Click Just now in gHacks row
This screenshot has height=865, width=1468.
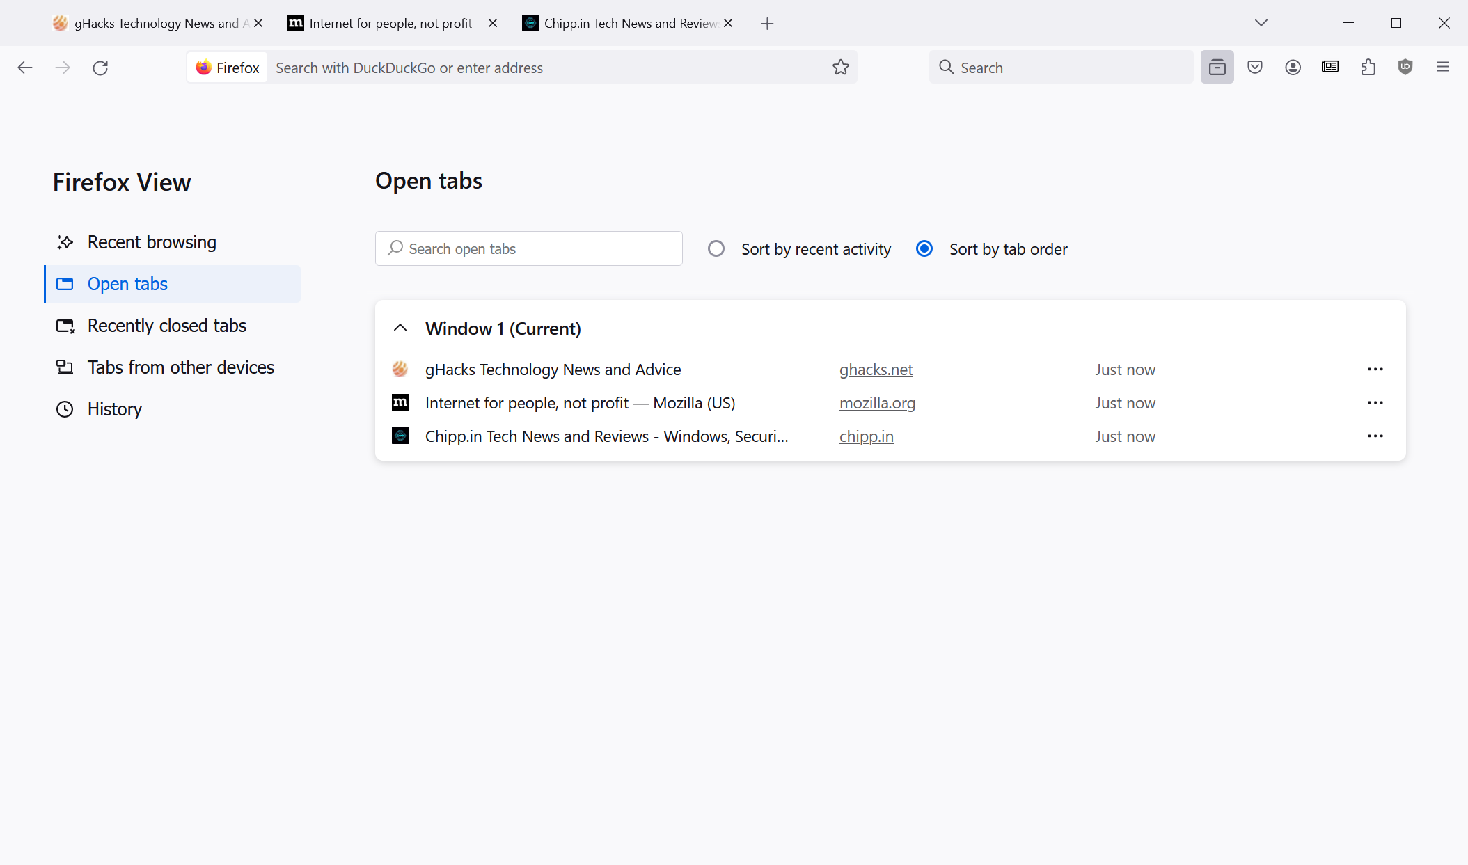click(x=1125, y=370)
